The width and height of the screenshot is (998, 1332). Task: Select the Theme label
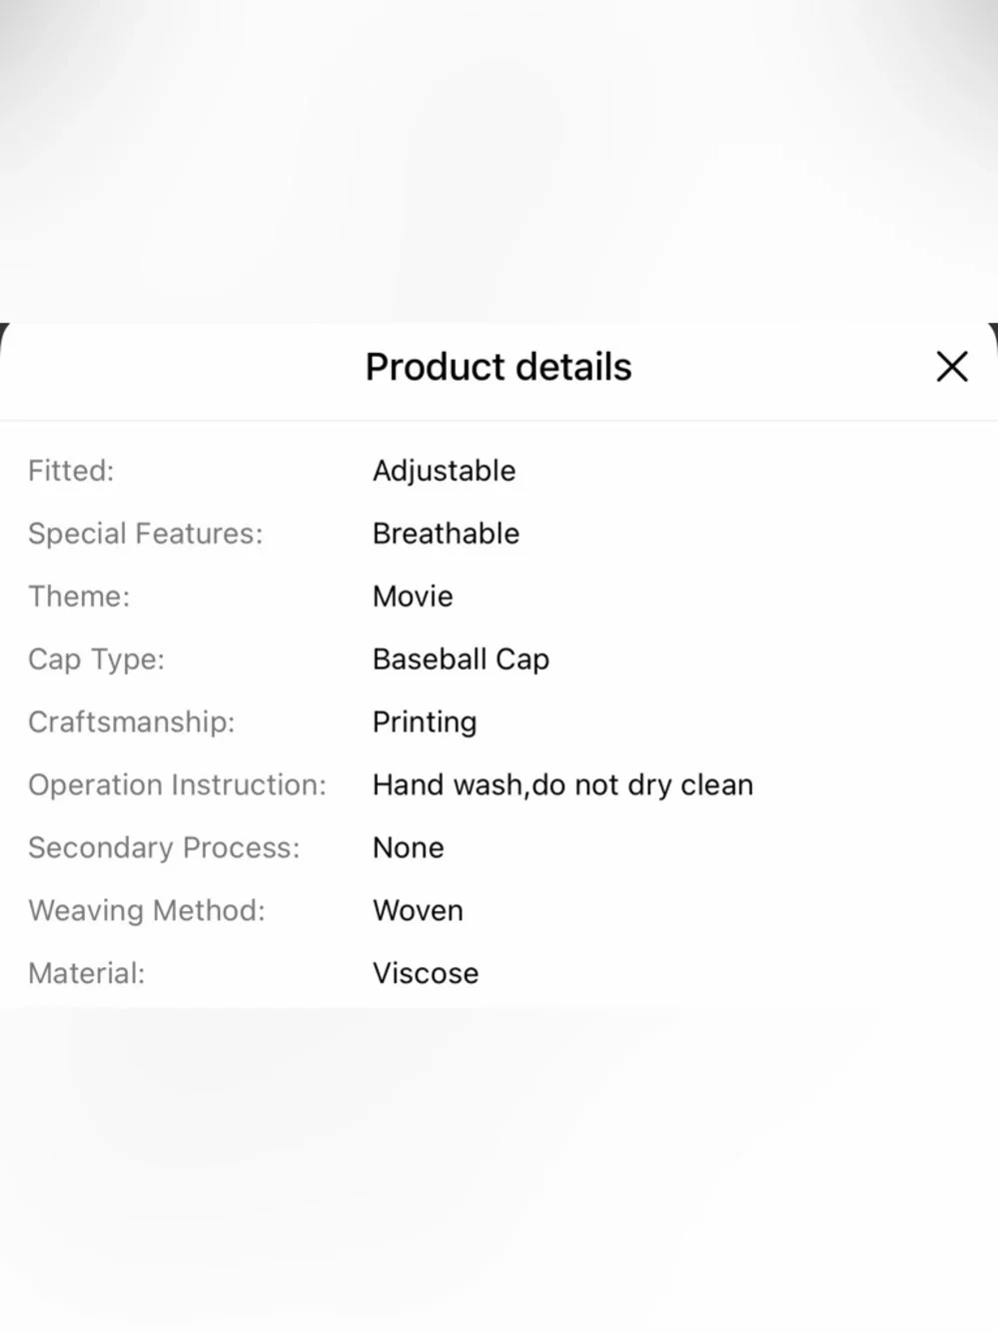(x=79, y=597)
